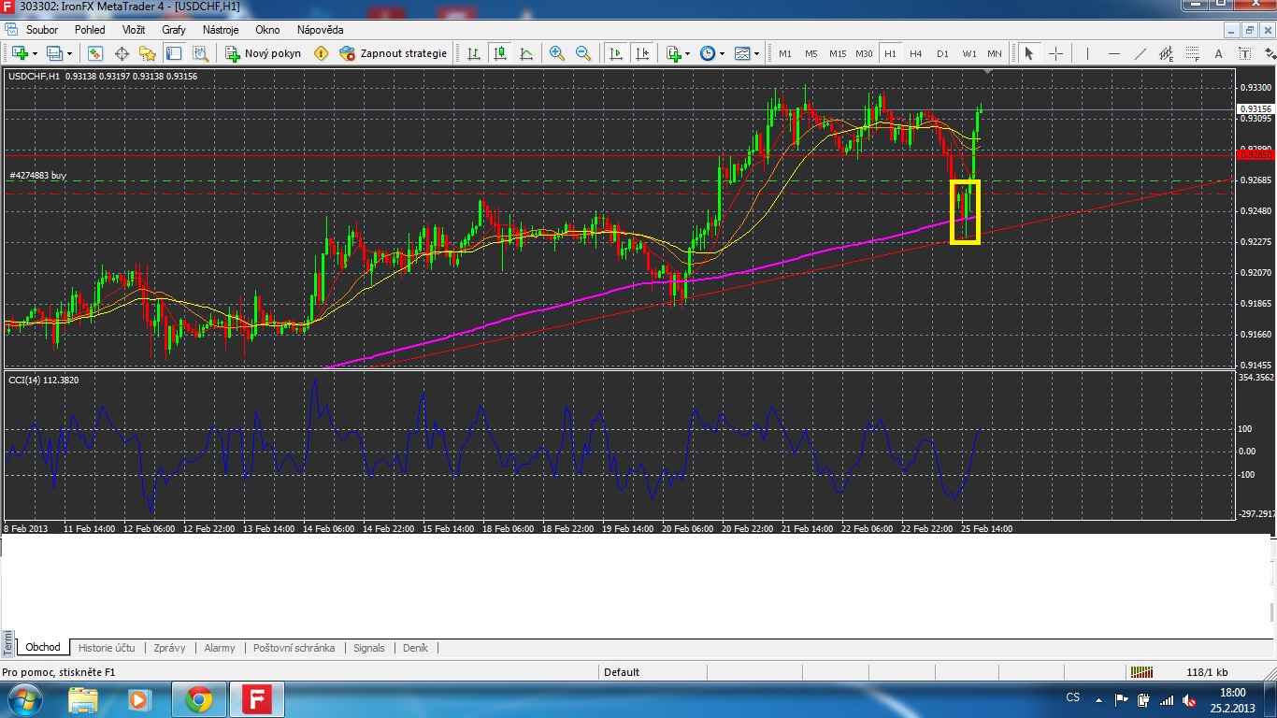The height and width of the screenshot is (718, 1277).
Task: Click the Nový pokyn button
Action: 264,53
